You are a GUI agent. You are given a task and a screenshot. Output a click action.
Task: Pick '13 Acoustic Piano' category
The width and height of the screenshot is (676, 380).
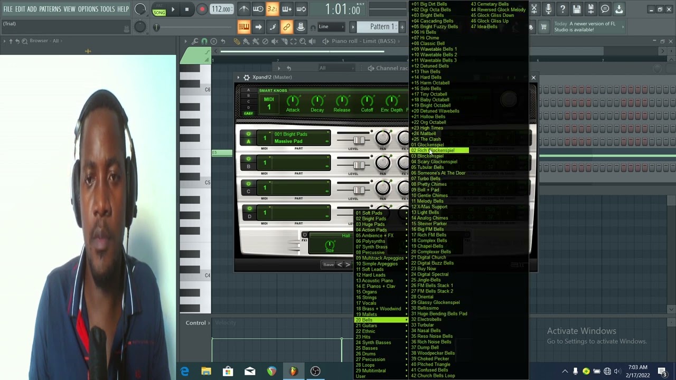click(374, 280)
